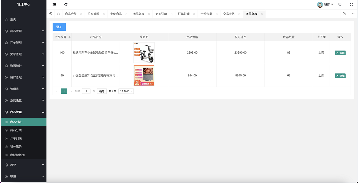Click the tag icon in top bar
Image resolution: width=358 pixels, height=183 pixels.
click(340, 4)
